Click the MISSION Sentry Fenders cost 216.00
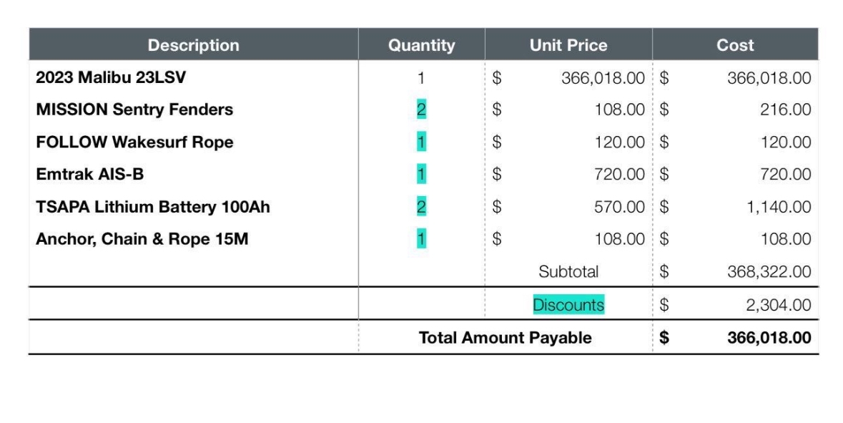843x423 pixels. click(786, 110)
